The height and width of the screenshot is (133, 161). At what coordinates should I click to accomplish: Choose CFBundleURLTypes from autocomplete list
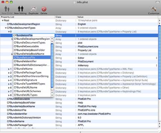point(32,95)
